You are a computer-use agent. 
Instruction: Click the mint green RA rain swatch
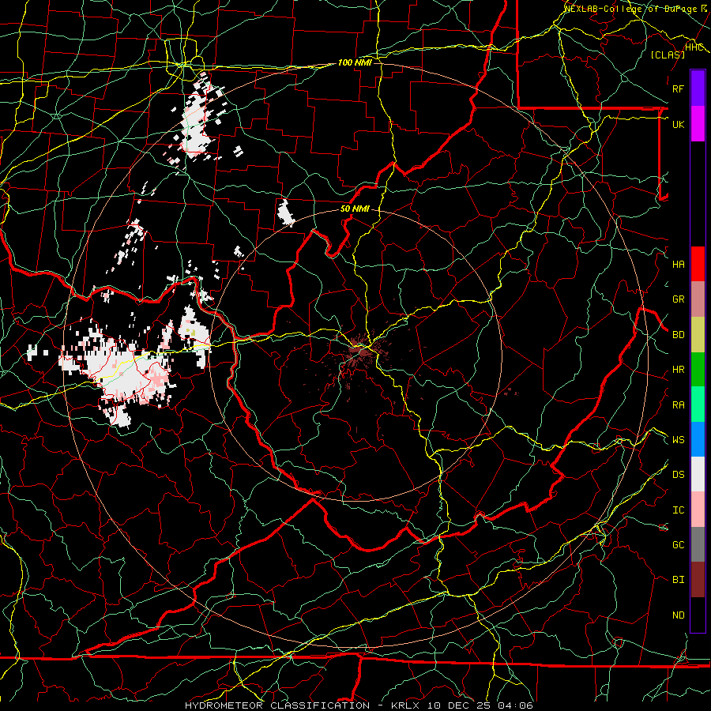point(698,404)
